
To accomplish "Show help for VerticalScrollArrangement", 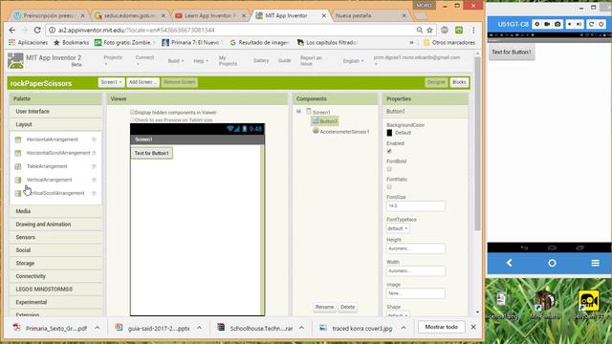I will tap(94, 193).
